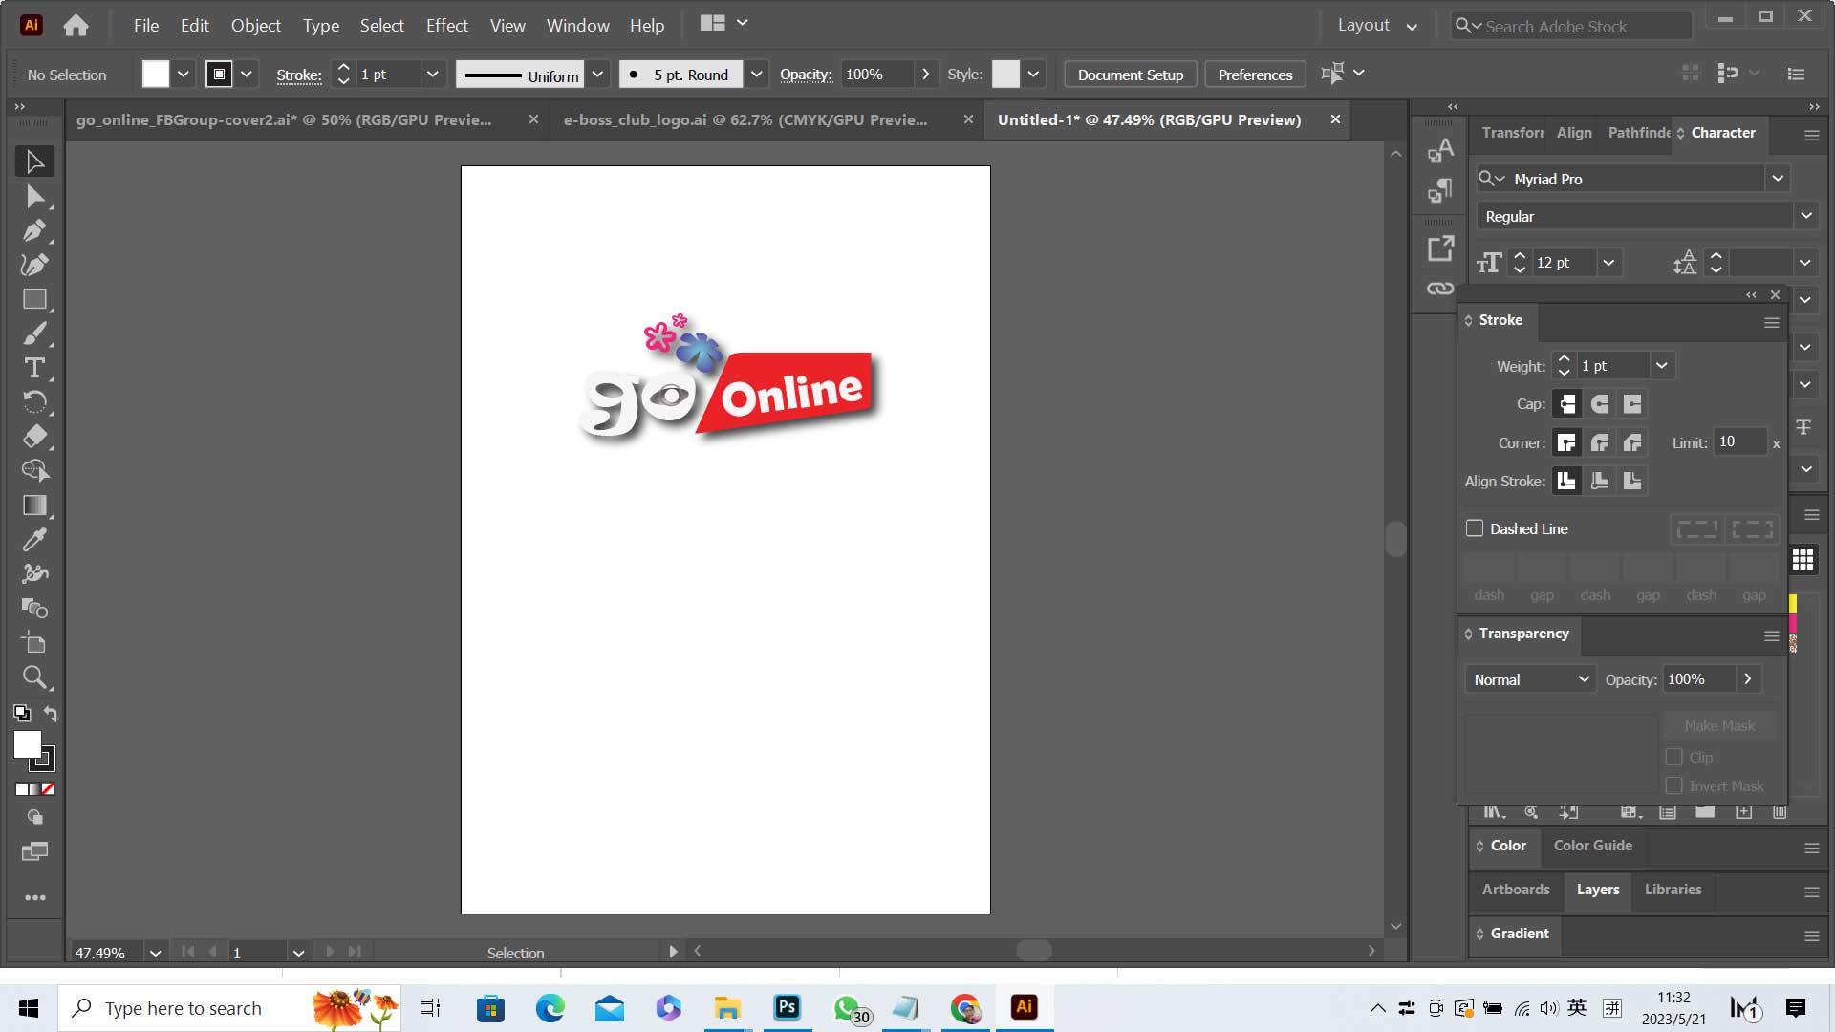Open the Effect menu

pos(447,26)
